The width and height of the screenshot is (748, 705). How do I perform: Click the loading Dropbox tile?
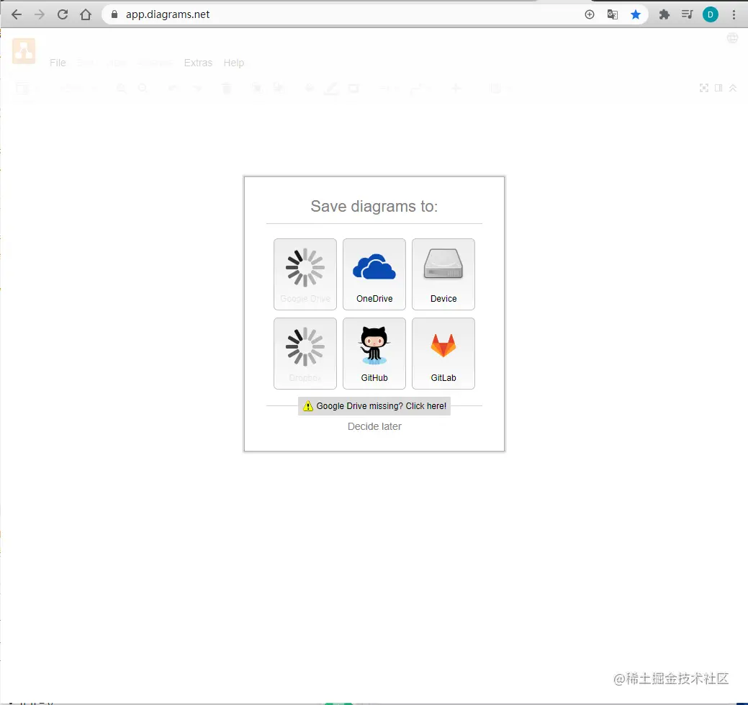305,354
